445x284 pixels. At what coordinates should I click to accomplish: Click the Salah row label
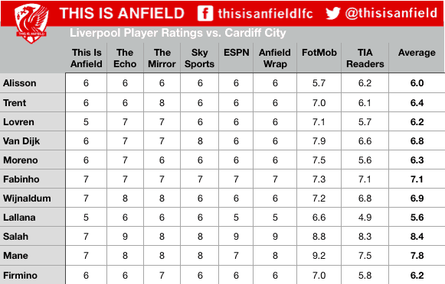15,237
